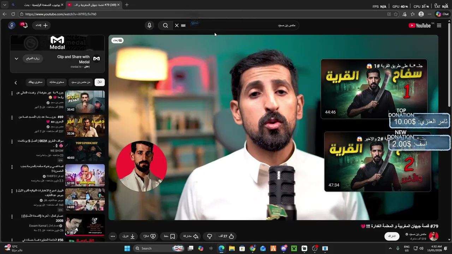Open the Copilot Chat button

coord(442,14)
